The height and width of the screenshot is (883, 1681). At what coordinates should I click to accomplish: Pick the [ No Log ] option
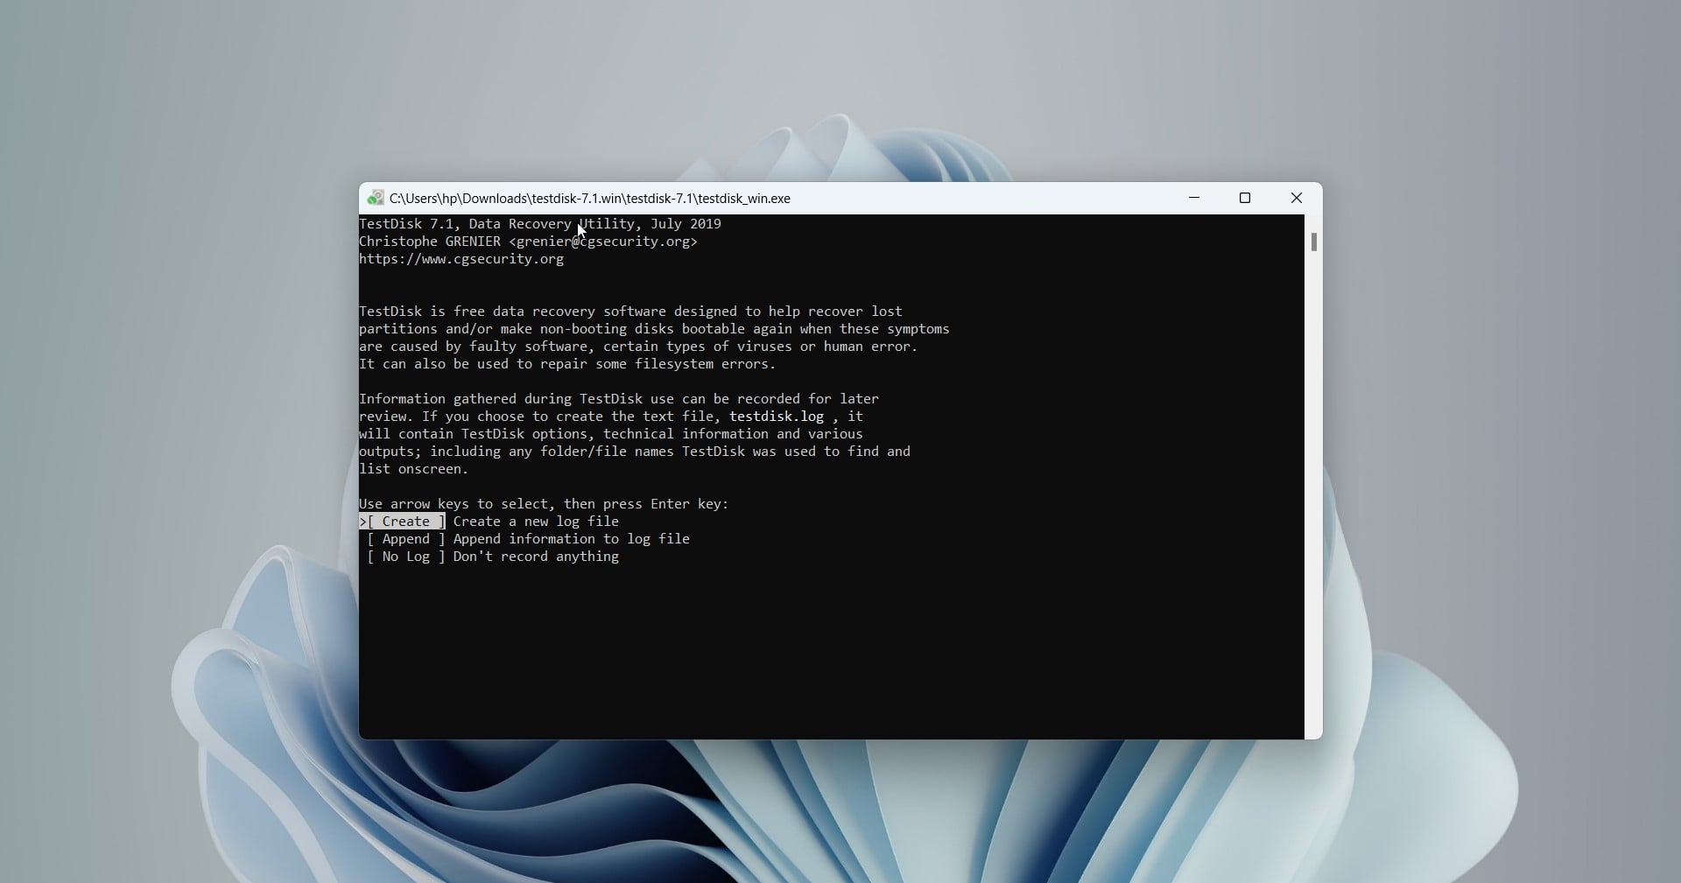tap(405, 557)
